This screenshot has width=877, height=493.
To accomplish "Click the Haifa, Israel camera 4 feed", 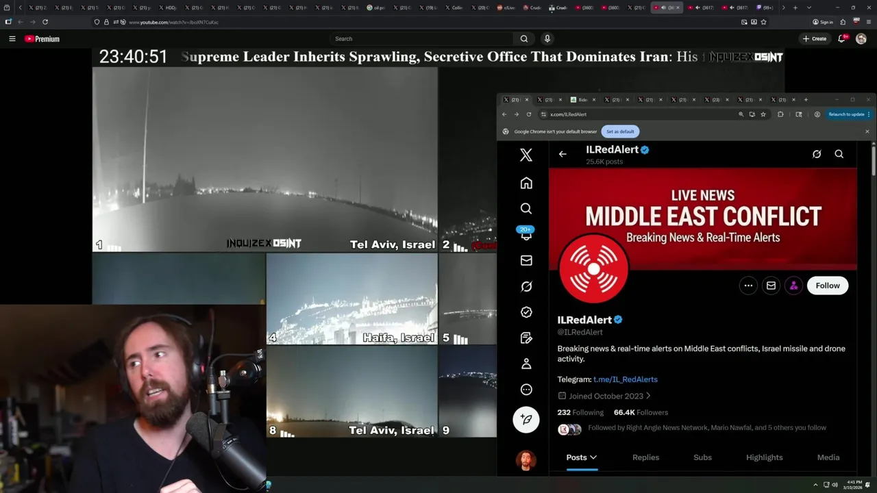I will point(351,299).
